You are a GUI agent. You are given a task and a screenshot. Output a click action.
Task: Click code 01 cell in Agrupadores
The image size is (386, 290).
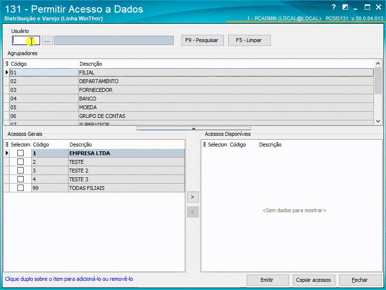coord(44,72)
